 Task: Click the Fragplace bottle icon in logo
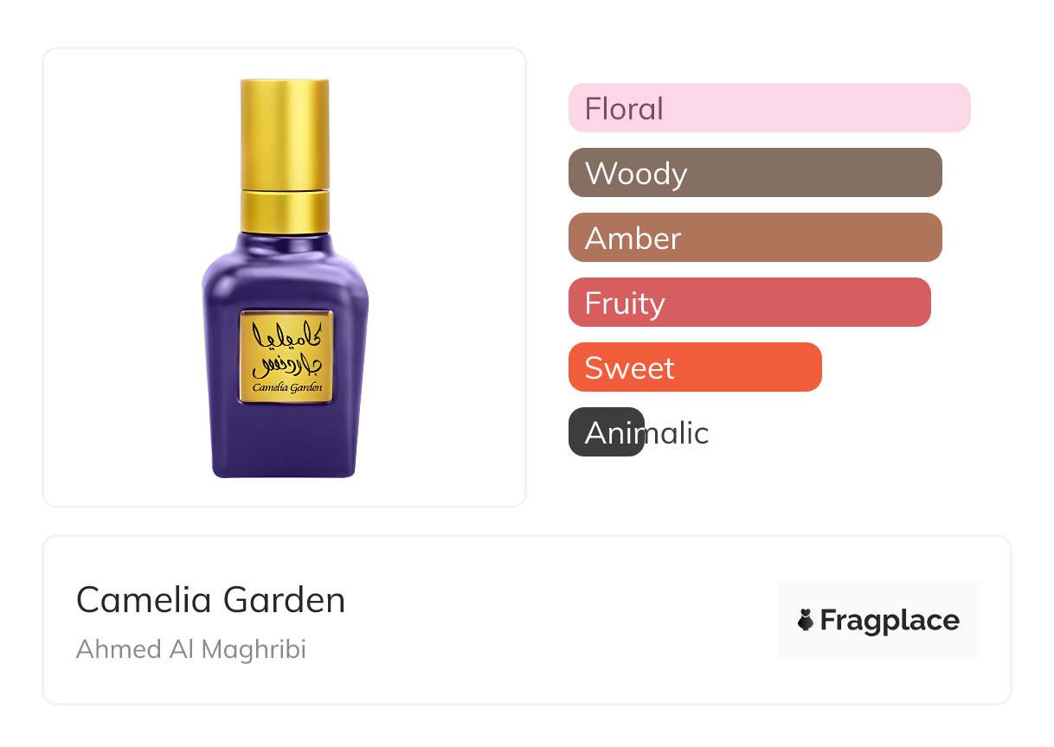(806, 620)
